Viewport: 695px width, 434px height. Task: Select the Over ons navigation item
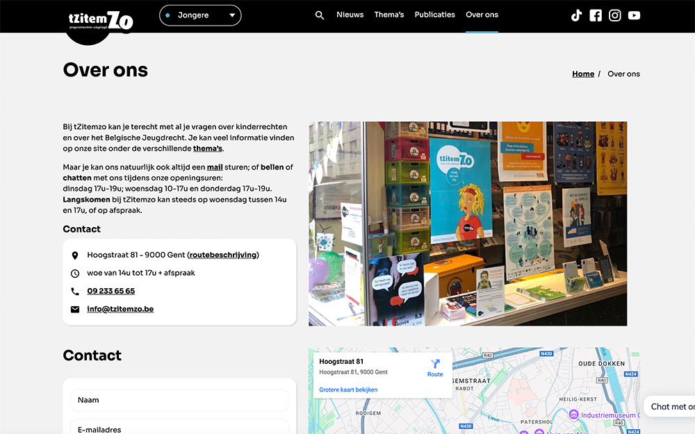tap(482, 15)
